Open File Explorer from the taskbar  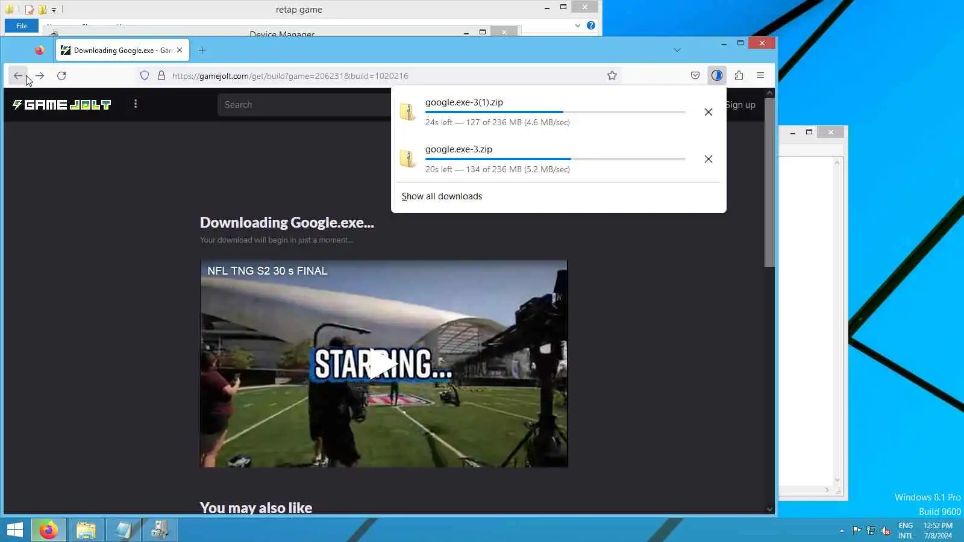(x=86, y=530)
